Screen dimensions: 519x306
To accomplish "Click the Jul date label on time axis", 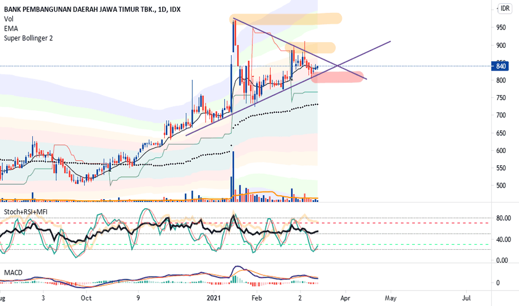I will pos(466,298).
